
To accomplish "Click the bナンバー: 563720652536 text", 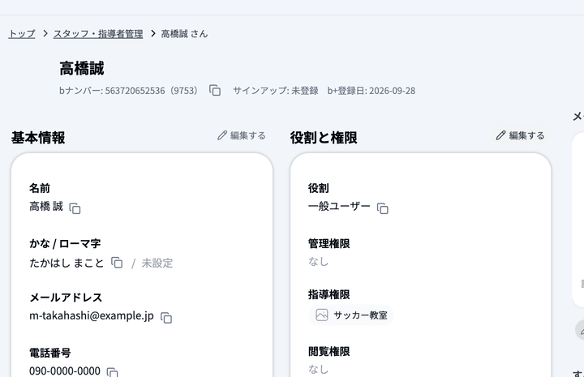I will 128,91.
